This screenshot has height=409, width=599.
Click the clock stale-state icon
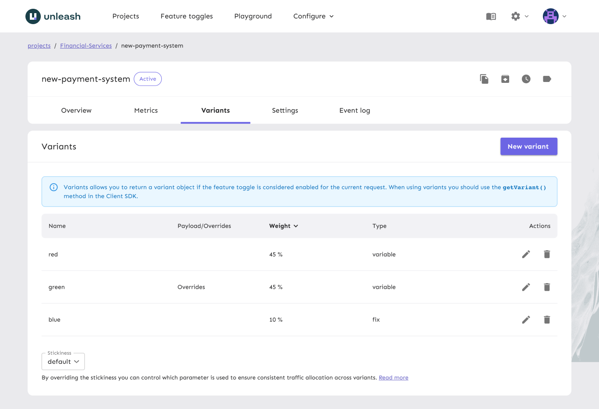(526, 79)
